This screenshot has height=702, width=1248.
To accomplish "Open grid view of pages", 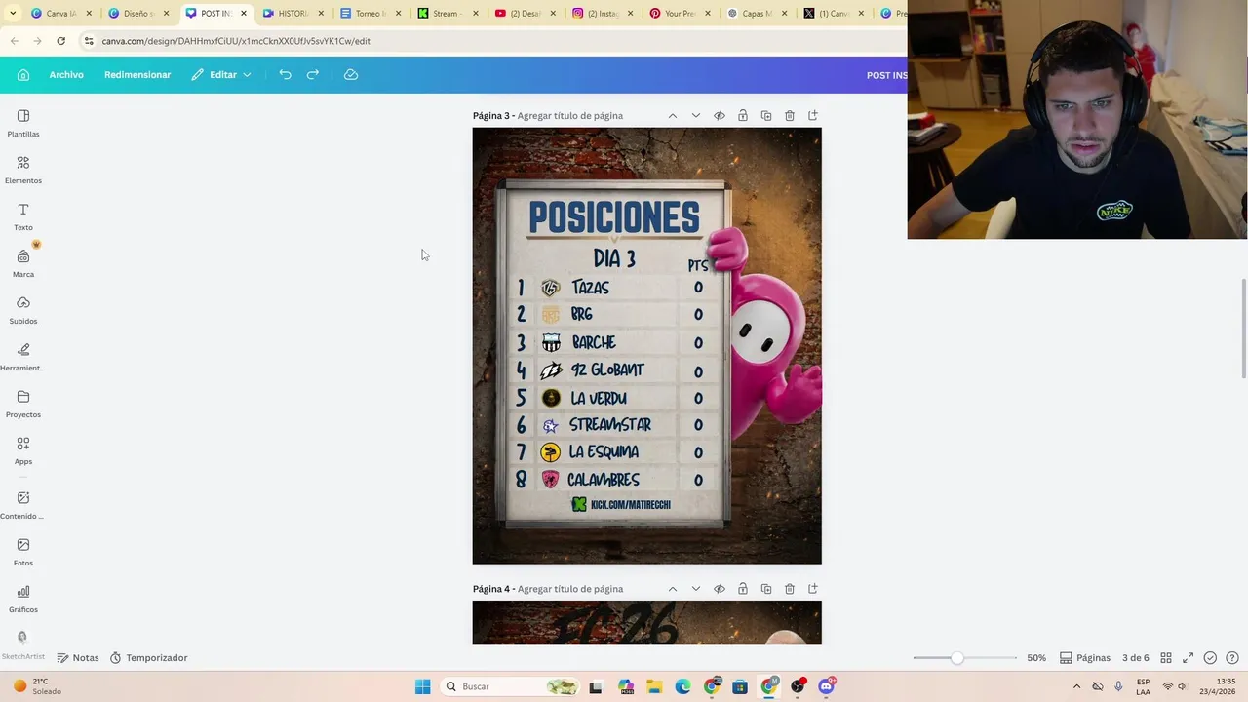I will click(1166, 658).
